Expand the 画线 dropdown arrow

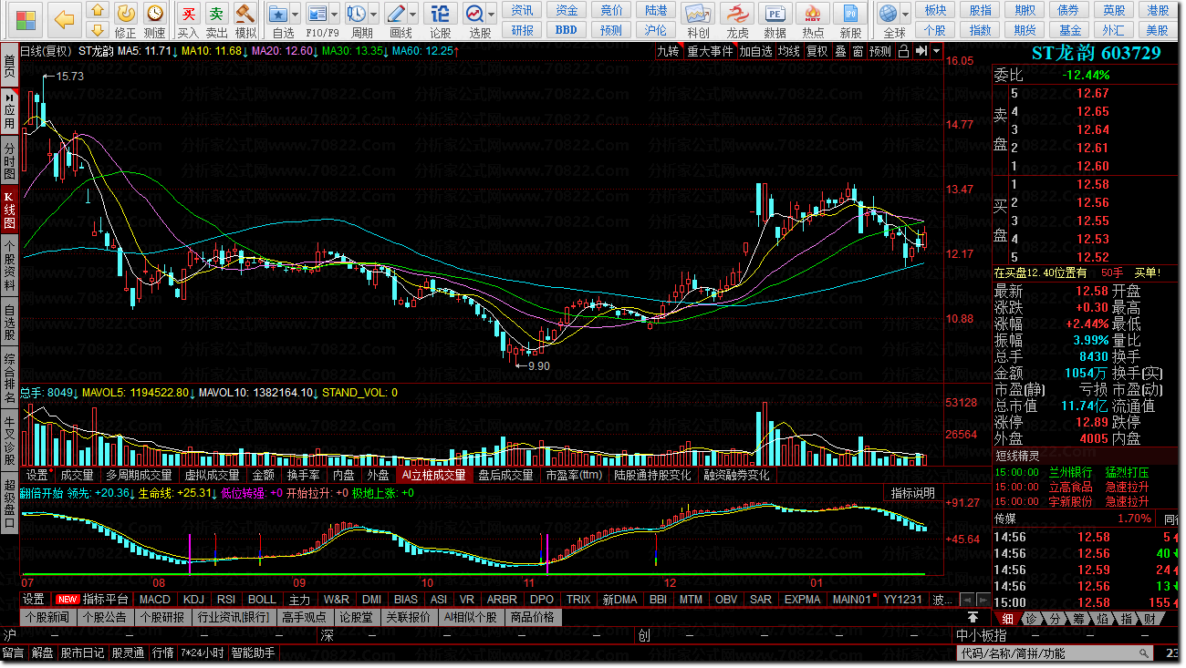point(413,15)
